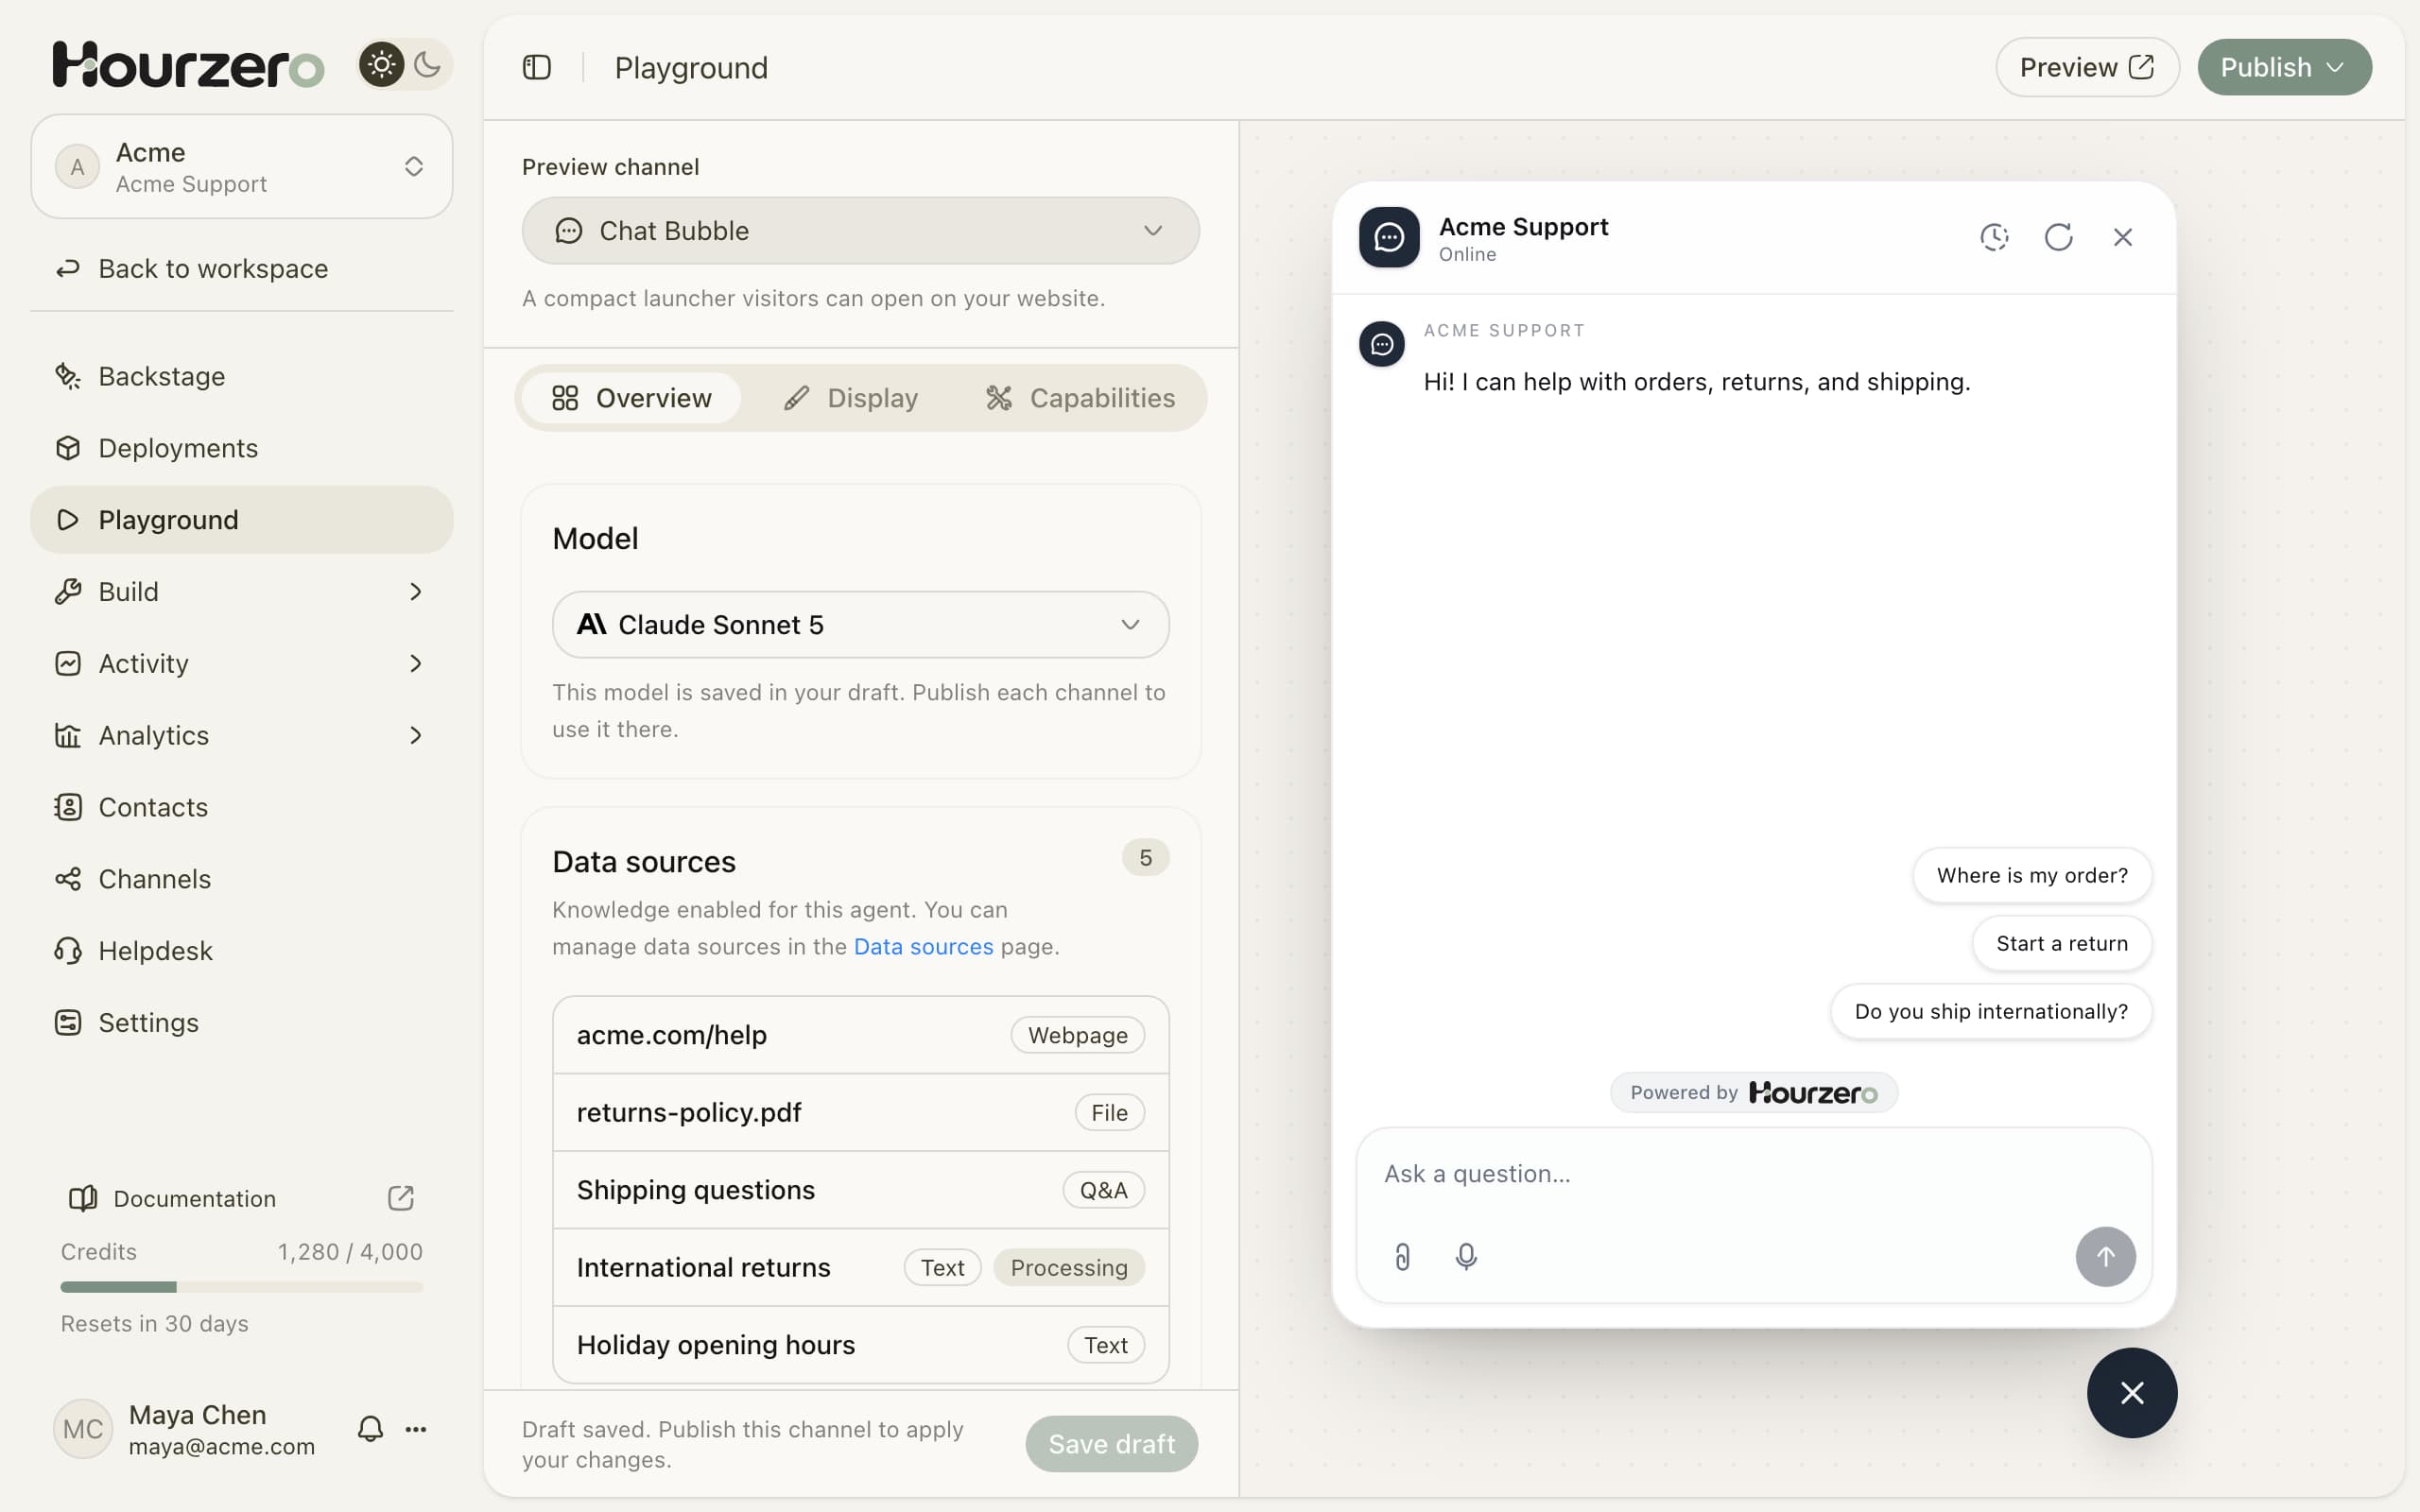The width and height of the screenshot is (2420, 1512).
Task: Expand the Activity submenu
Action: coord(242,663)
